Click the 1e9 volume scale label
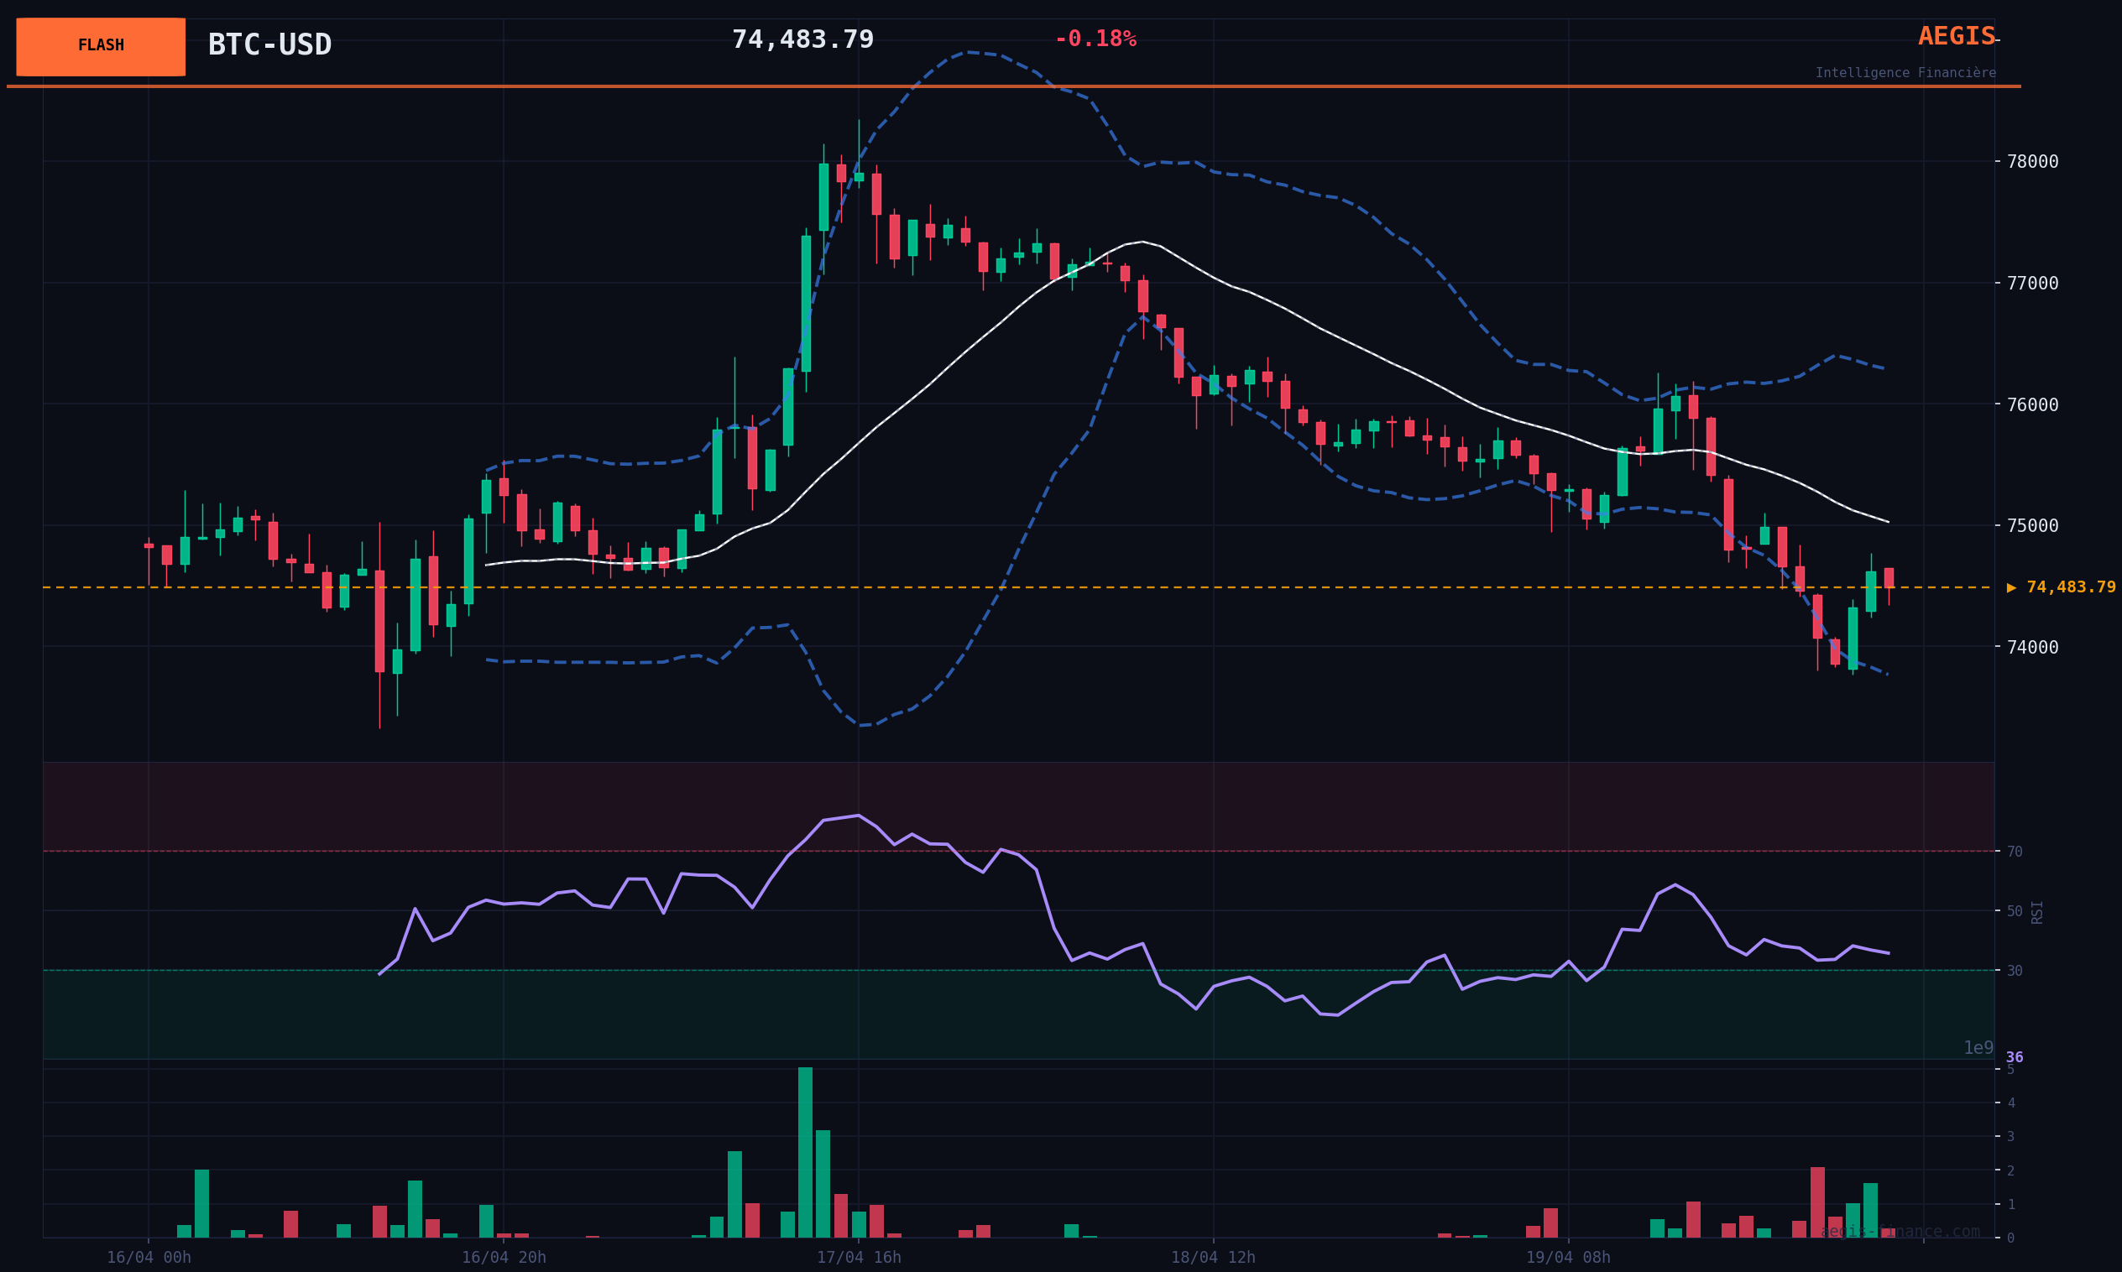This screenshot has width=2122, height=1272. (1978, 1048)
